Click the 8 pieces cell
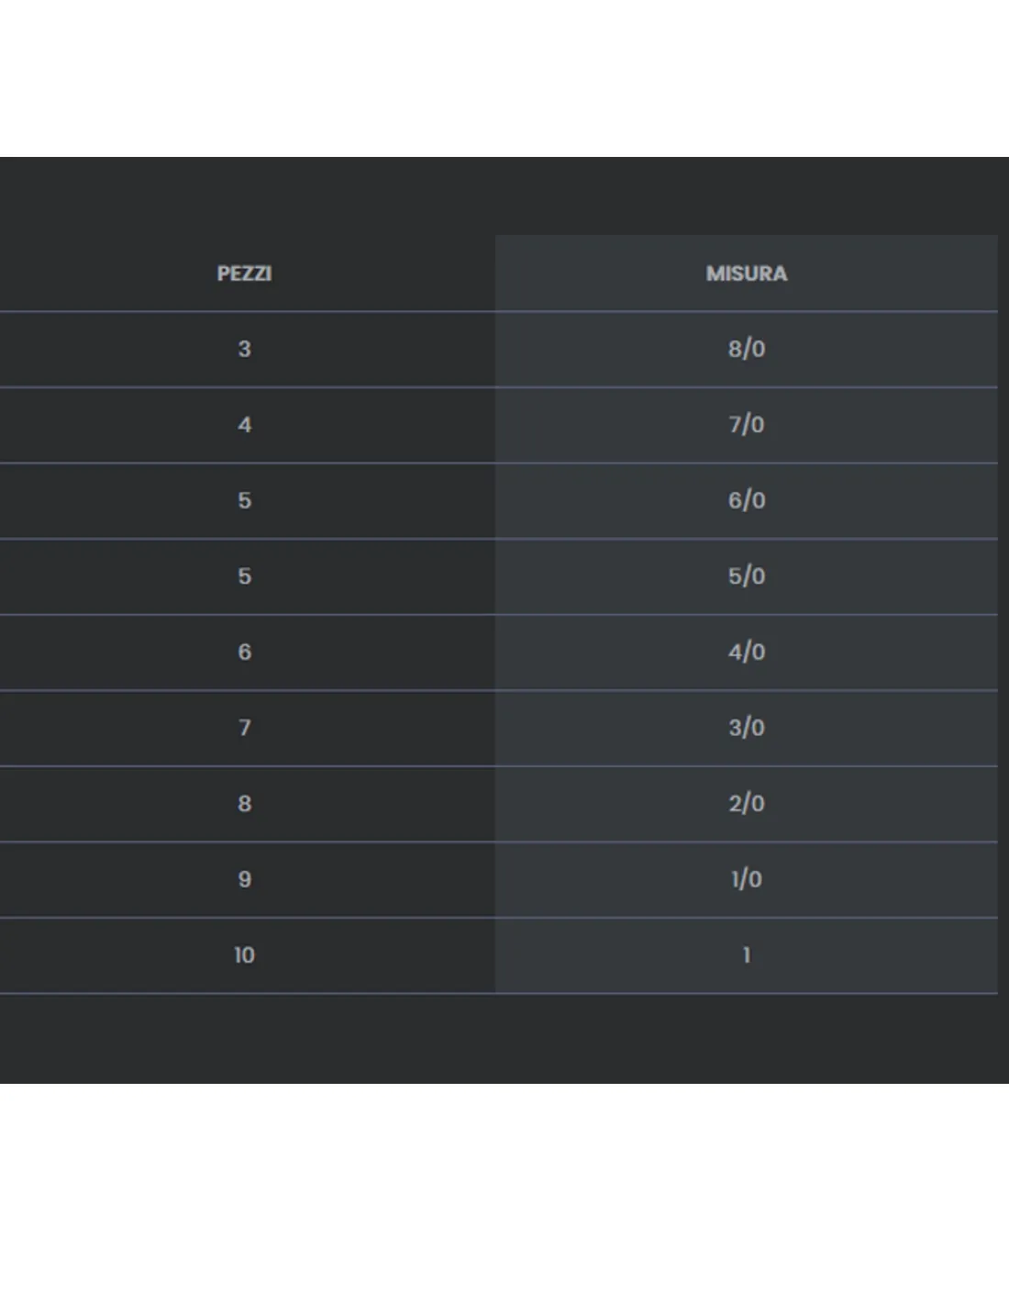1009x1305 pixels. click(x=244, y=804)
